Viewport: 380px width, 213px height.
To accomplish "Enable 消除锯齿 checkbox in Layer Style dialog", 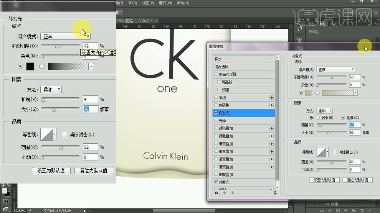I will click(x=335, y=152).
